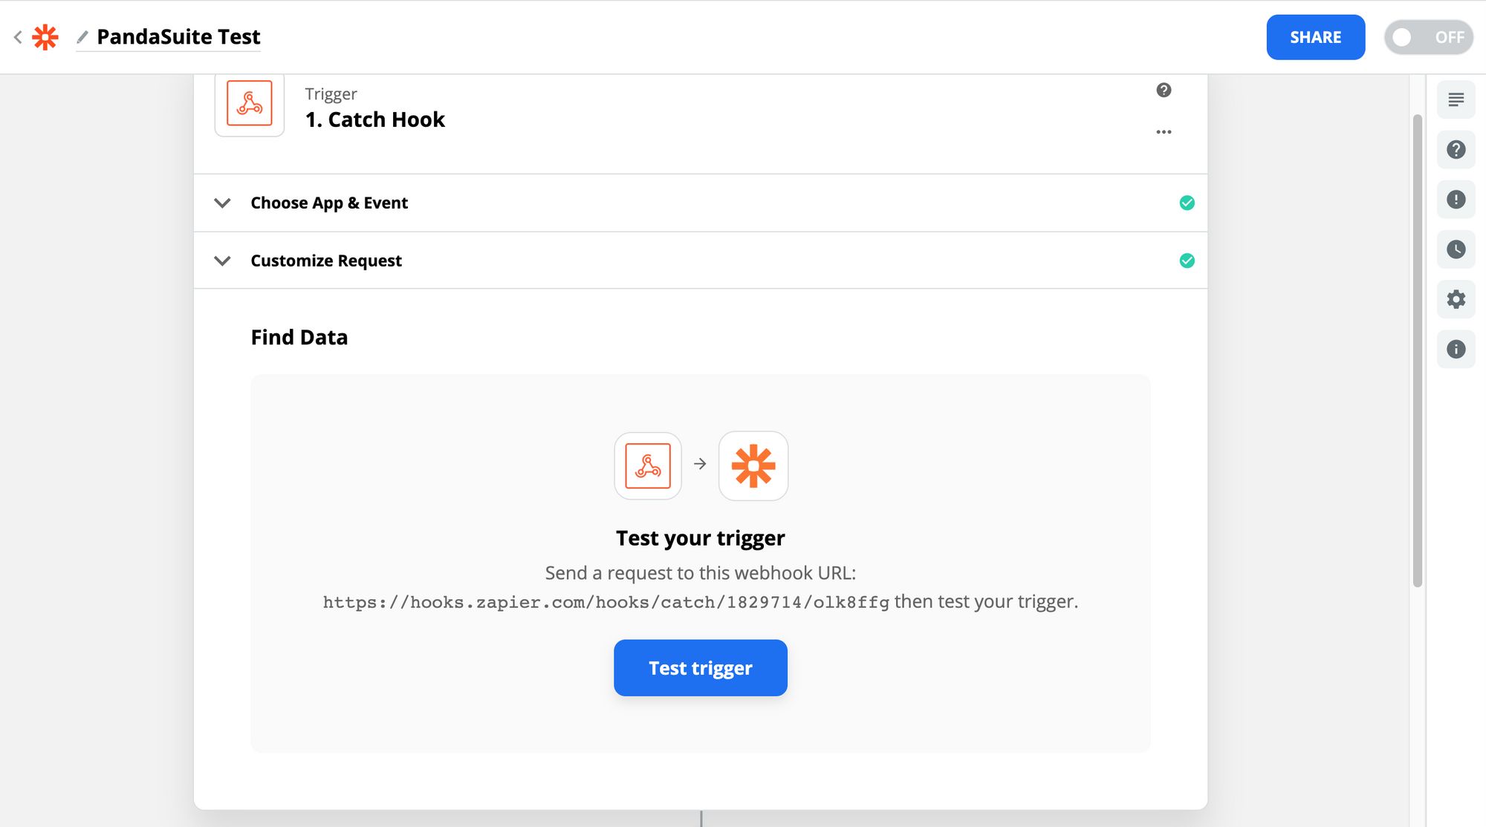
Task: Open the Help icon in the right sidebar
Action: click(1456, 149)
